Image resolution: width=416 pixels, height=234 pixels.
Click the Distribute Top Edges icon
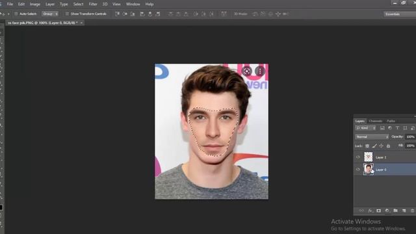(170, 14)
